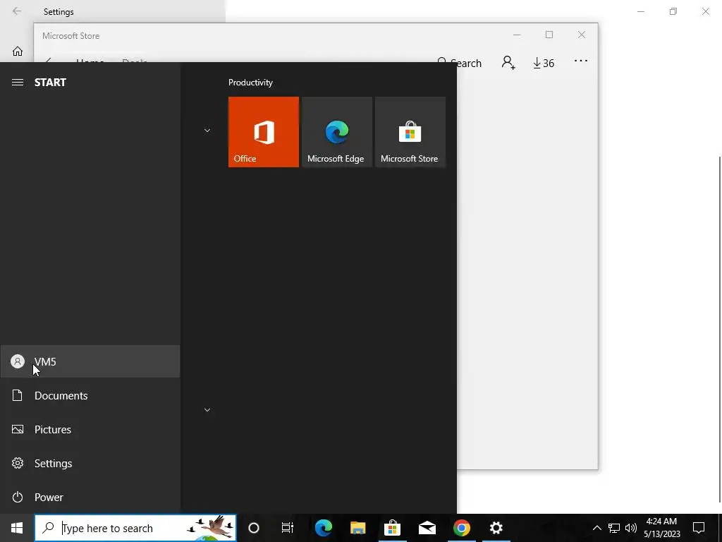Click Search in Microsoft Store window

tap(460, 63)
